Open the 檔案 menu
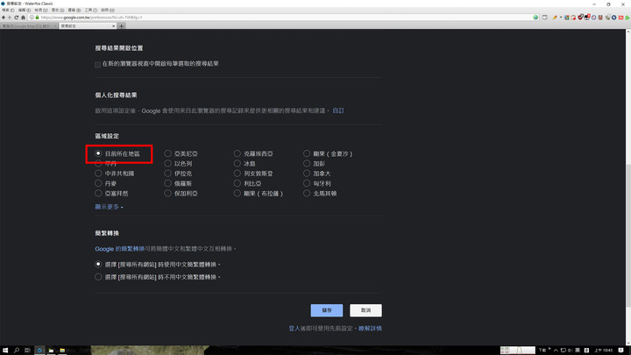 click(8, 10)
